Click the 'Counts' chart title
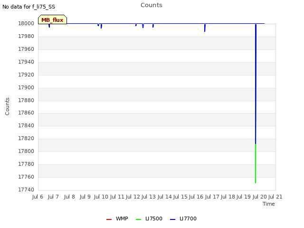This screenshot has width=304, height=228. [x=152, y=5]
